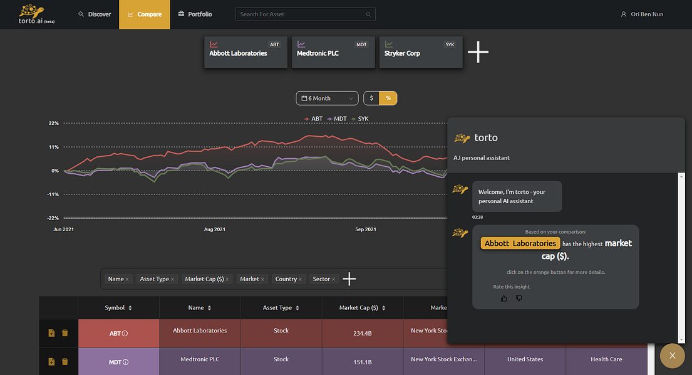Click Medtronic PLC card chart icon
The height and width of the screenshot is (375, 692).
point(301,44)
